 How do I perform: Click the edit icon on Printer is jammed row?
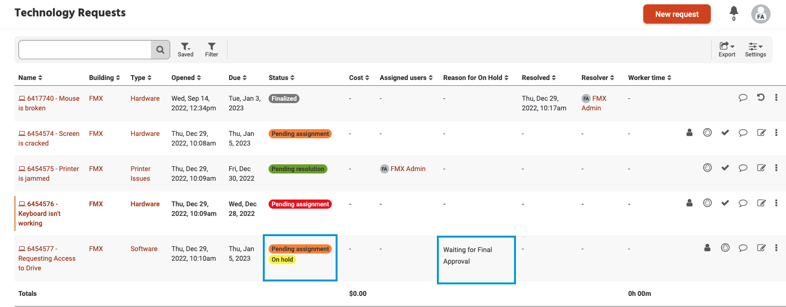(761, 168)
